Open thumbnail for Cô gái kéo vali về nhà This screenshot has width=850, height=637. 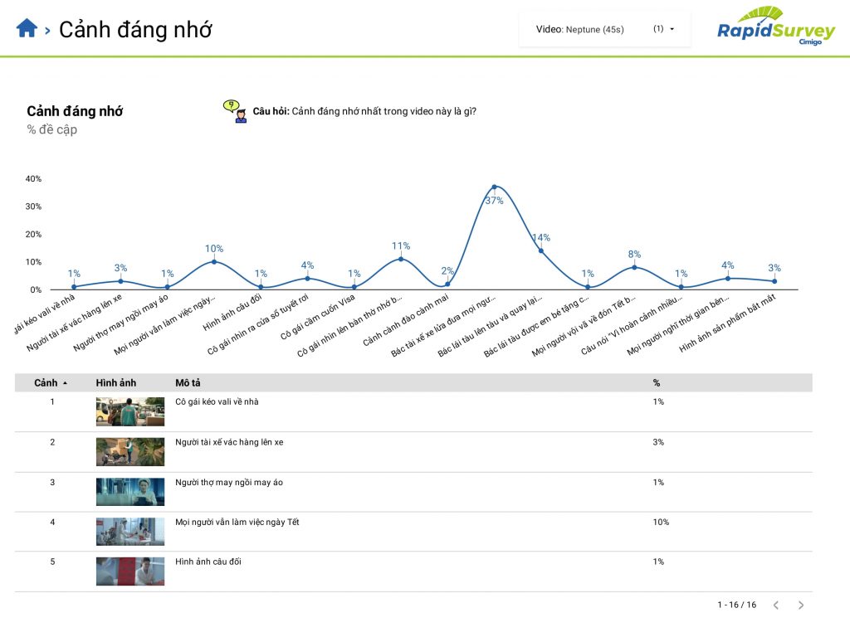click(x=130, y=411)
